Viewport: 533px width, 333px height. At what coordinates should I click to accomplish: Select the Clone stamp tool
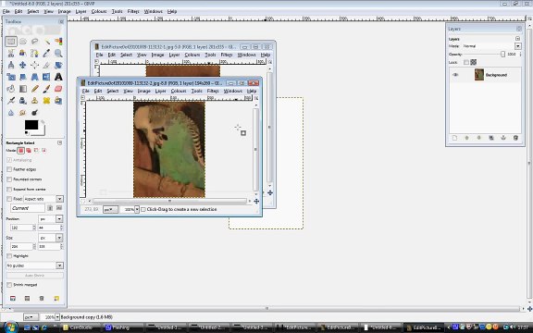tap(34, 101)
